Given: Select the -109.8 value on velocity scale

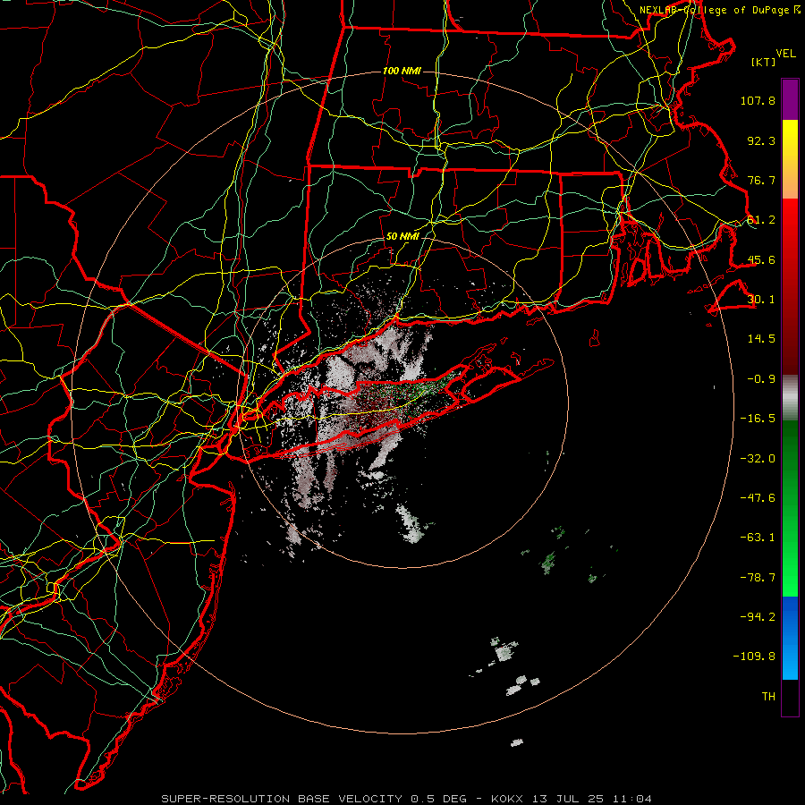Looking at the screenshot, I should pyautogui.click(x=754, y=657).
